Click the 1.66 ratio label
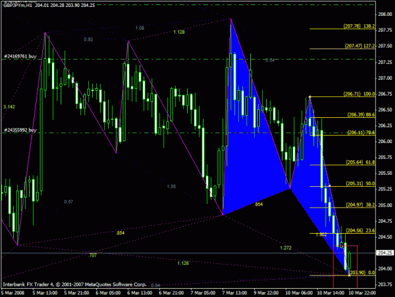Screen dimensions: 395x297 (x=171, y=186)
